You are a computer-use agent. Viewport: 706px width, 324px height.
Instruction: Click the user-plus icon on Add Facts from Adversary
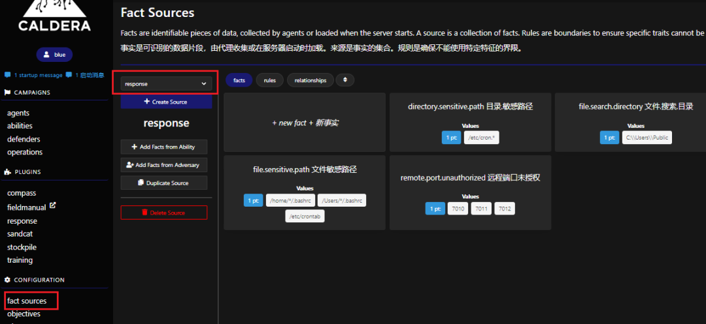pyautogui.click(x=129, y=165)
